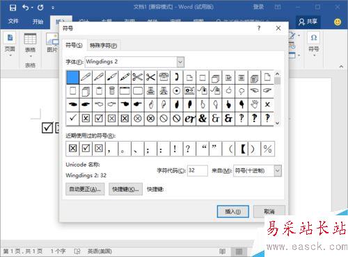Select the circled dot target symbol

(177, 91)
